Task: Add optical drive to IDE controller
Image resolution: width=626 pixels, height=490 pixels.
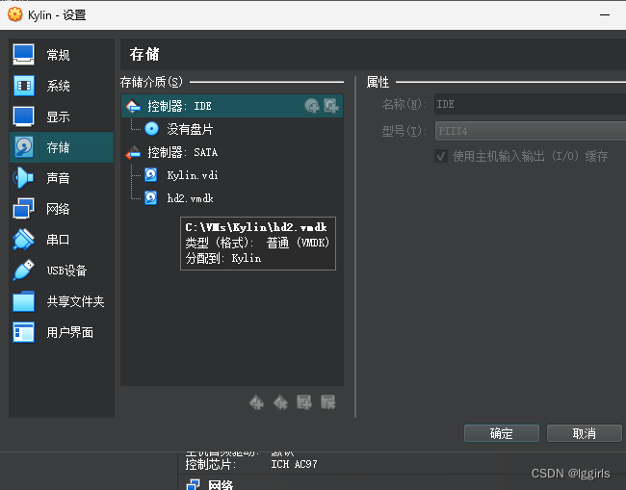Action: 312,106
